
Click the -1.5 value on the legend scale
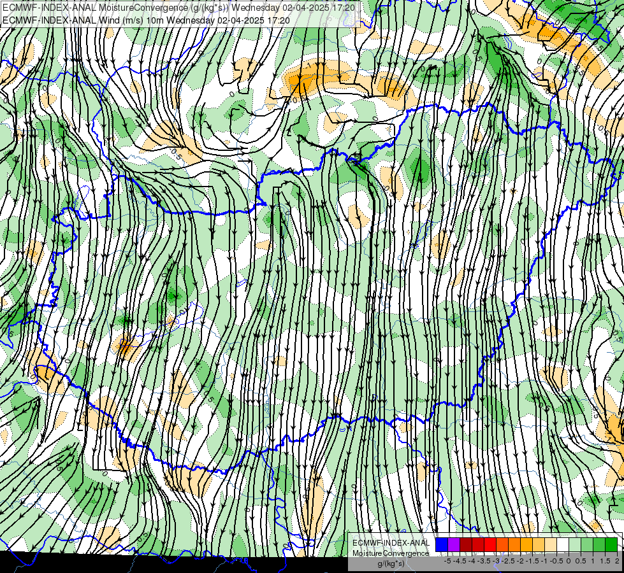[532, 561]
